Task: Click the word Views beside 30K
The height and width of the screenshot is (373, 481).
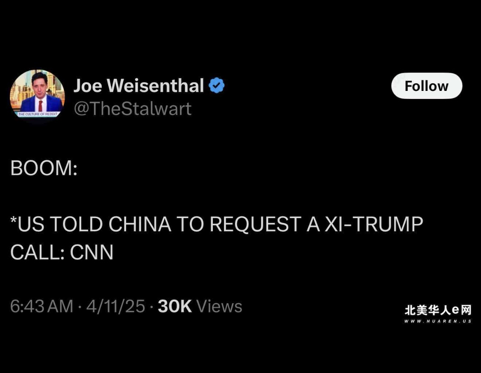Action: (x=219, y=306)
